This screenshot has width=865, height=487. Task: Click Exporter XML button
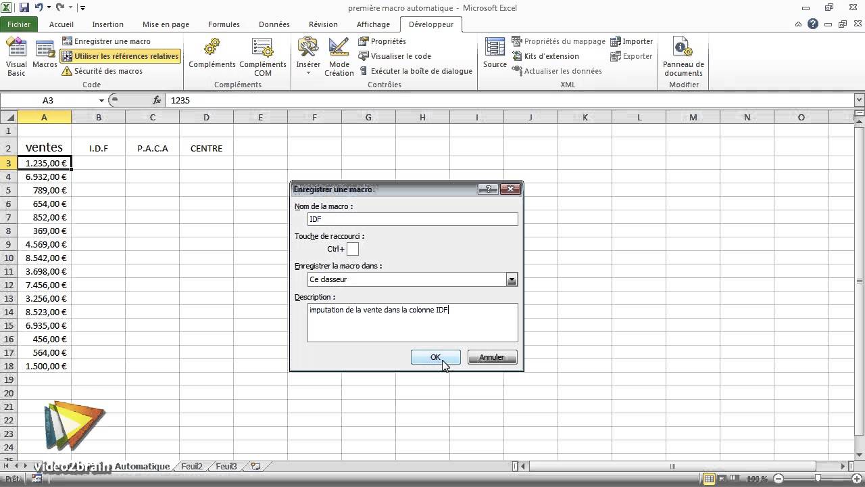pos(632,56)
